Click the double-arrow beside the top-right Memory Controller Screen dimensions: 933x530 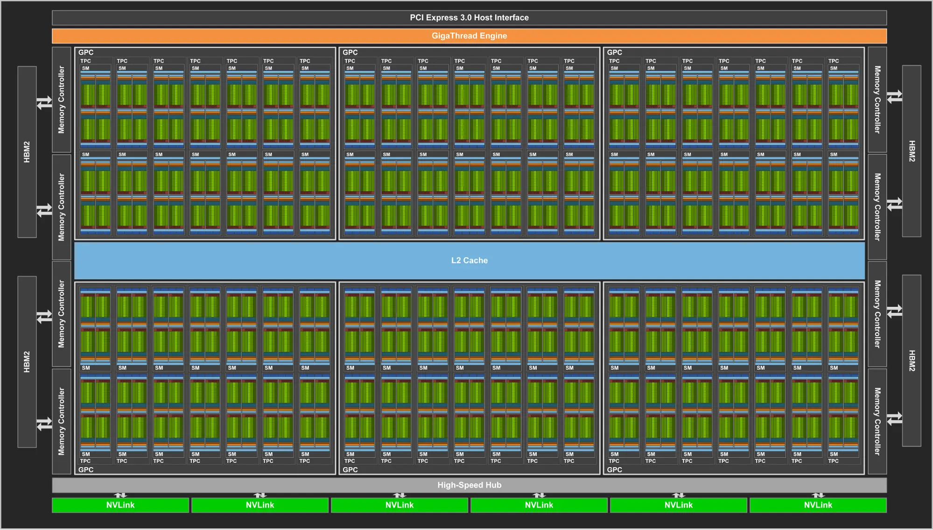point(895,97)
